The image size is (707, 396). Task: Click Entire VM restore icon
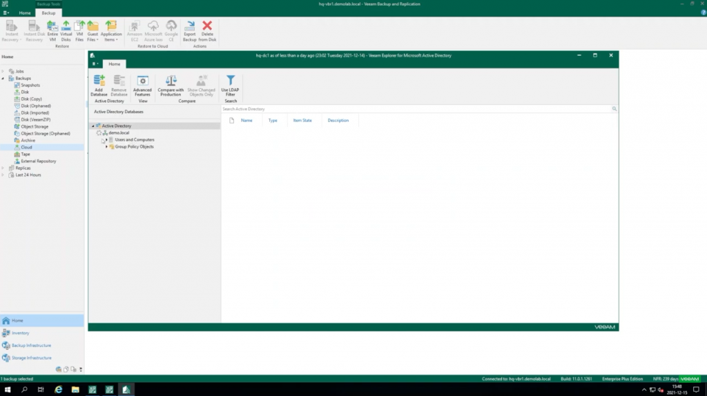tap(52, 31)
